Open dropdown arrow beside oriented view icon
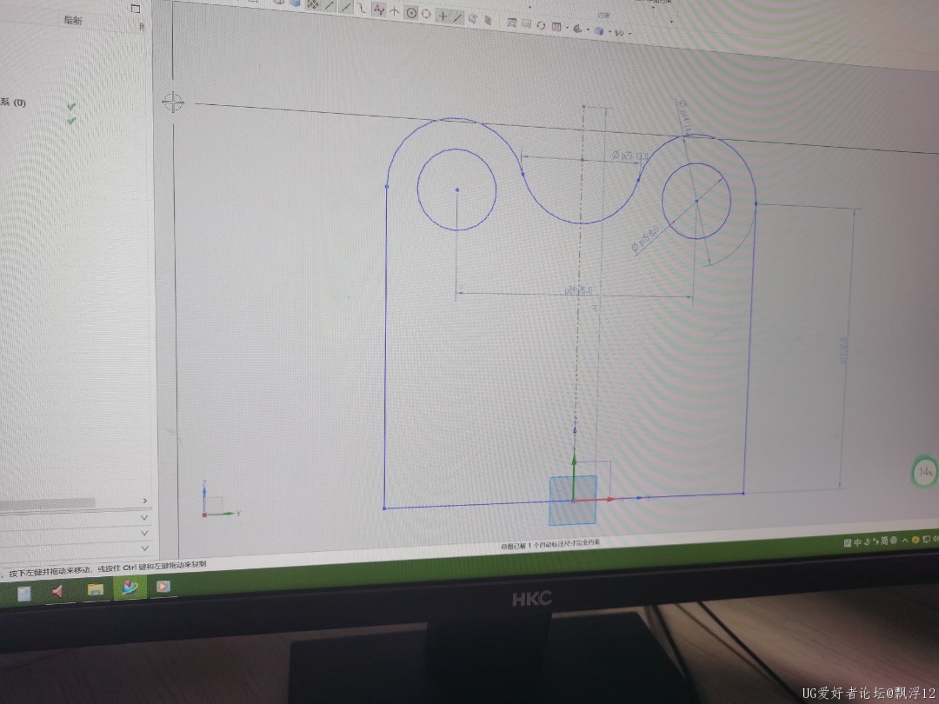The height and width of the screenshot is (704, 939). pyautogui.click(x=588, y=30)
